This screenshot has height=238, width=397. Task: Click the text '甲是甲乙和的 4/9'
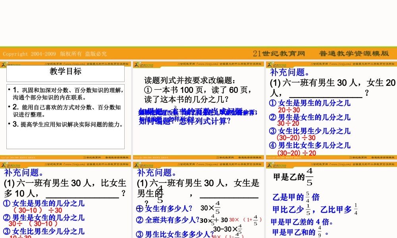pyautogui.click(x=300, y=232)
